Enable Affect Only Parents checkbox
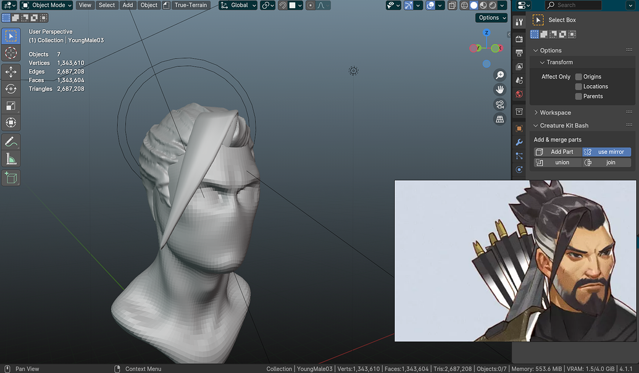 pos(578,96)
